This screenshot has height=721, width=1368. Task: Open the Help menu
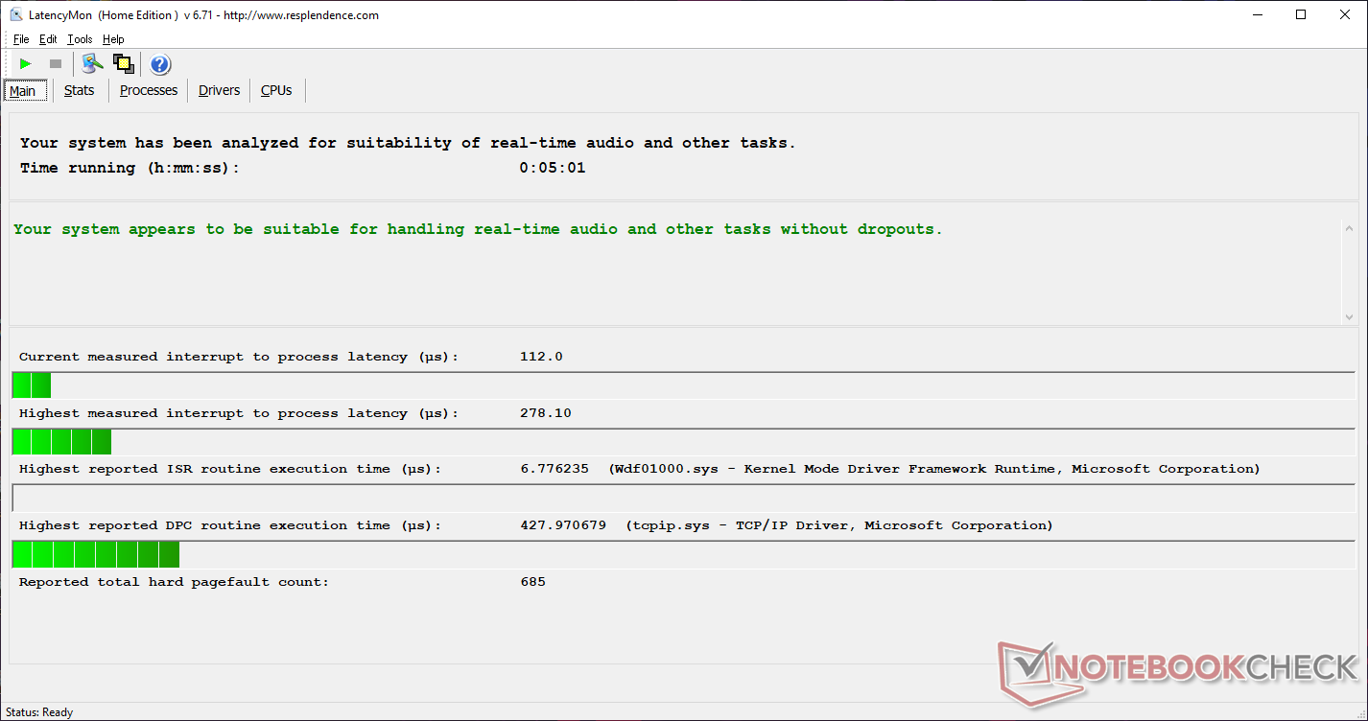(113, 39)
